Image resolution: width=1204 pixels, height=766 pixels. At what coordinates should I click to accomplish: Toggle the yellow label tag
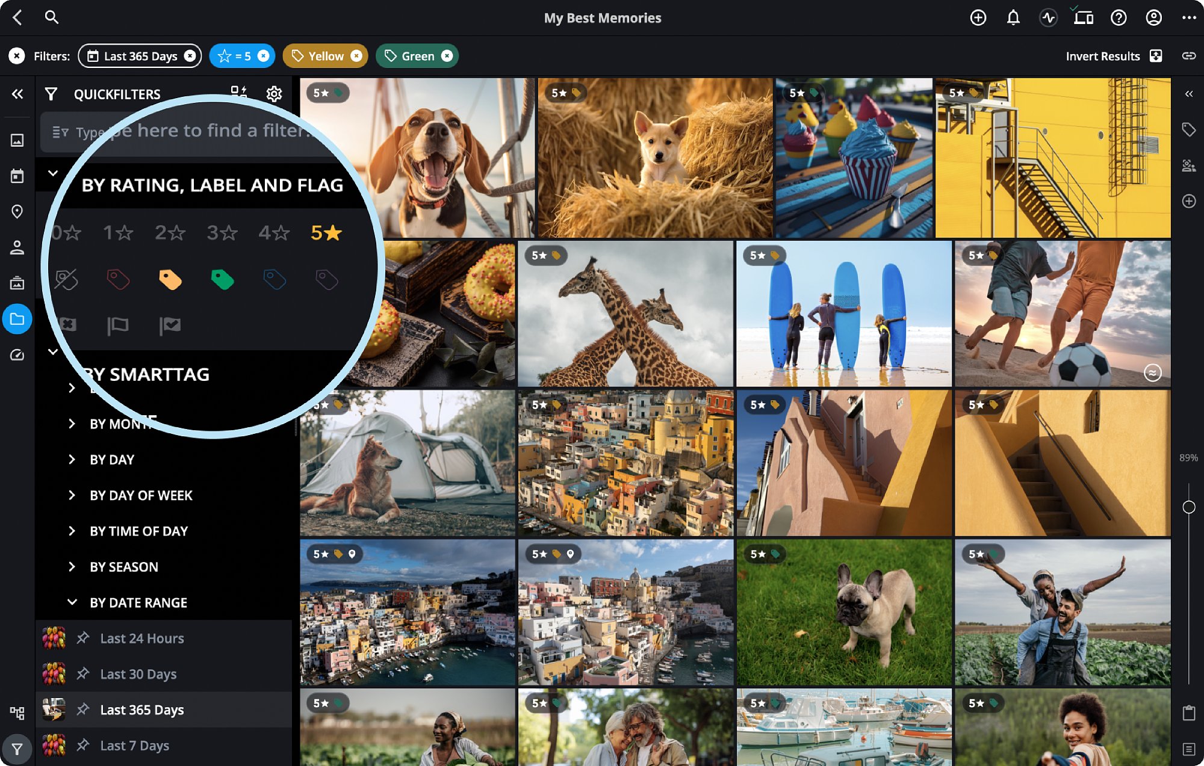coord(170,279)
